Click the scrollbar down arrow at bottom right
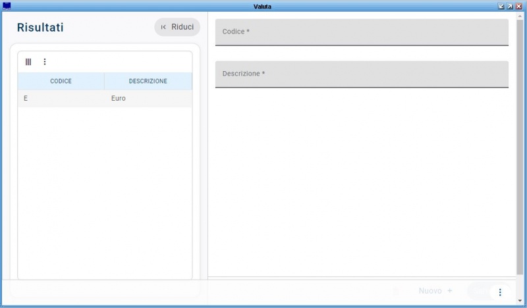Screen dimensions: 527x308 [520, 301]
